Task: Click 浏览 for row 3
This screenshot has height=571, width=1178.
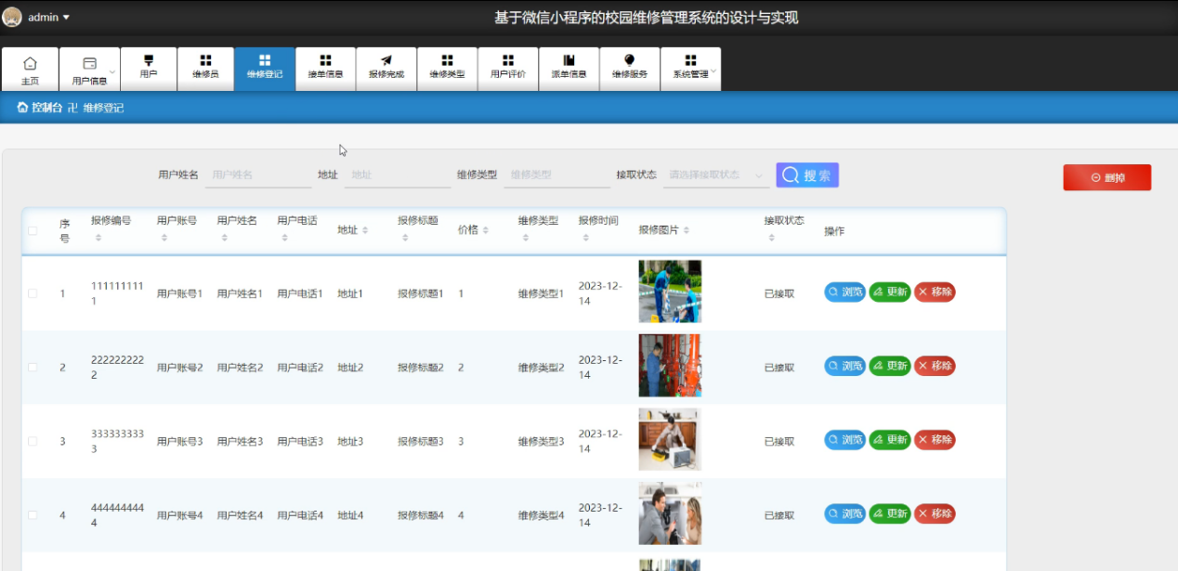Action: pos(844,439)
